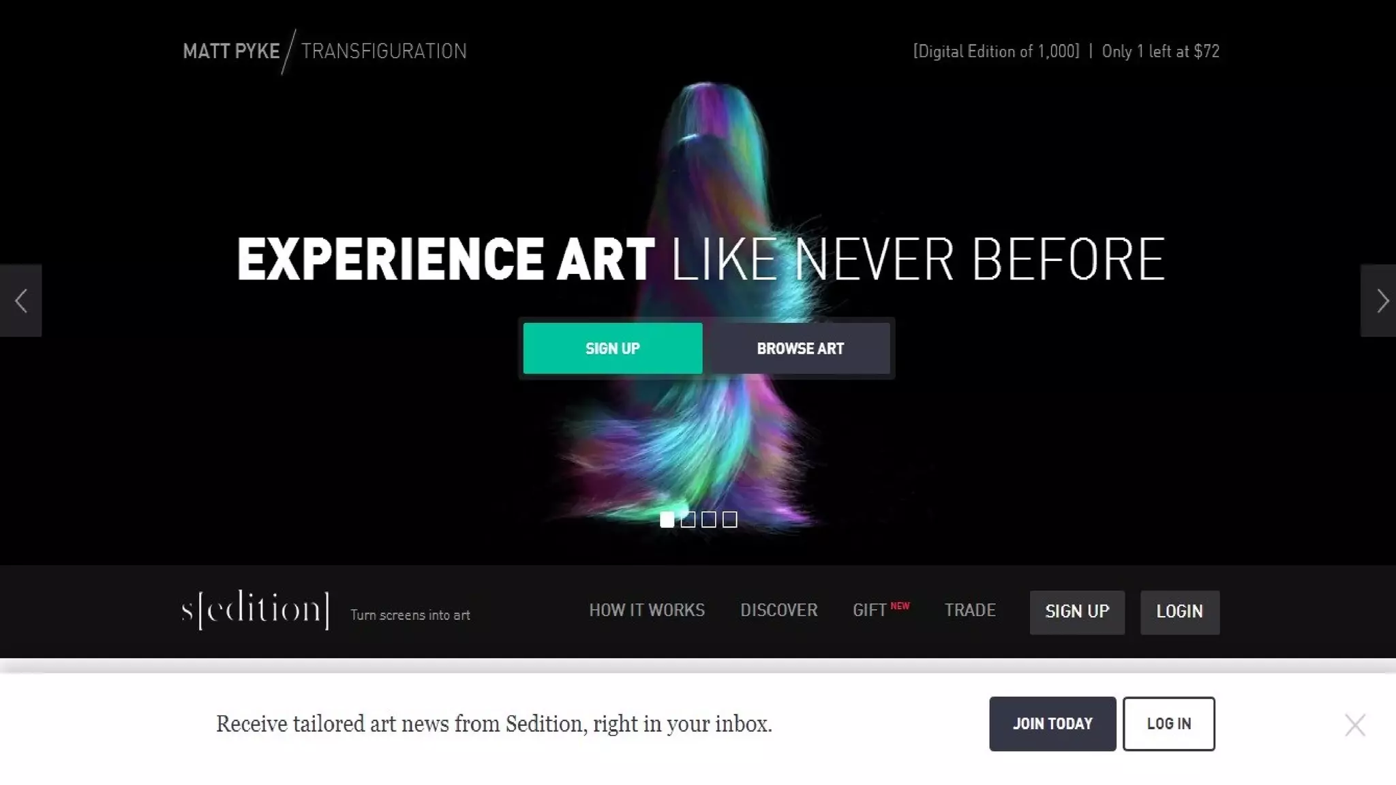Click the Log In outlined banner button
This screenshot has height=785, width=1396.
[1169, 724]
